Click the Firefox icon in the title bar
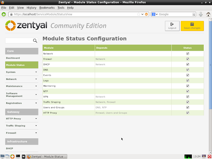Screen dimensions: 212x159 click(2, 2)
